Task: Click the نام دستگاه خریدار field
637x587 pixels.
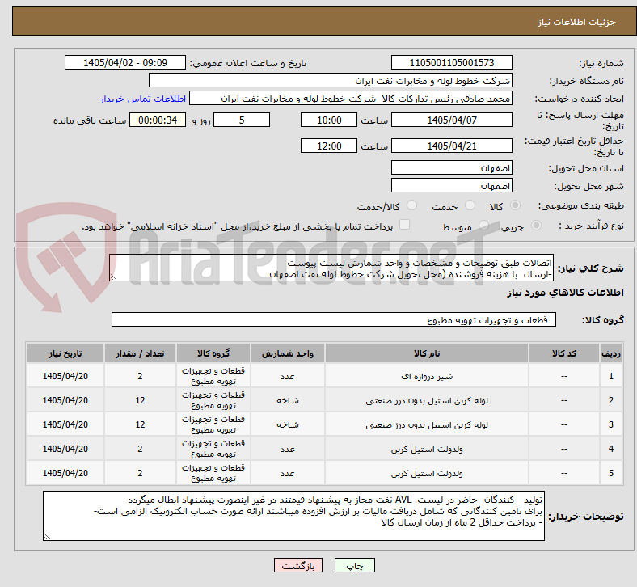Action: pyautogui.click(x=331, y=80)
